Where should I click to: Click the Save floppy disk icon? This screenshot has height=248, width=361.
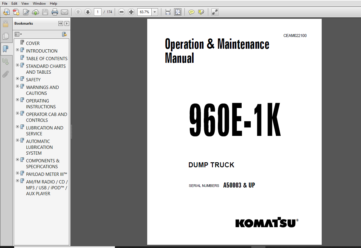point(45,12)
